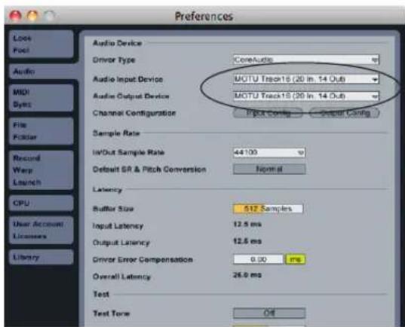Image resolution: width=405 pixels, height=327 pixels.
Task: Click the yellow ms unit button
Action: coord(296,259)
